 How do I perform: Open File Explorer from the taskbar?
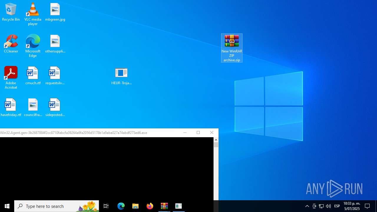(135, 206)
